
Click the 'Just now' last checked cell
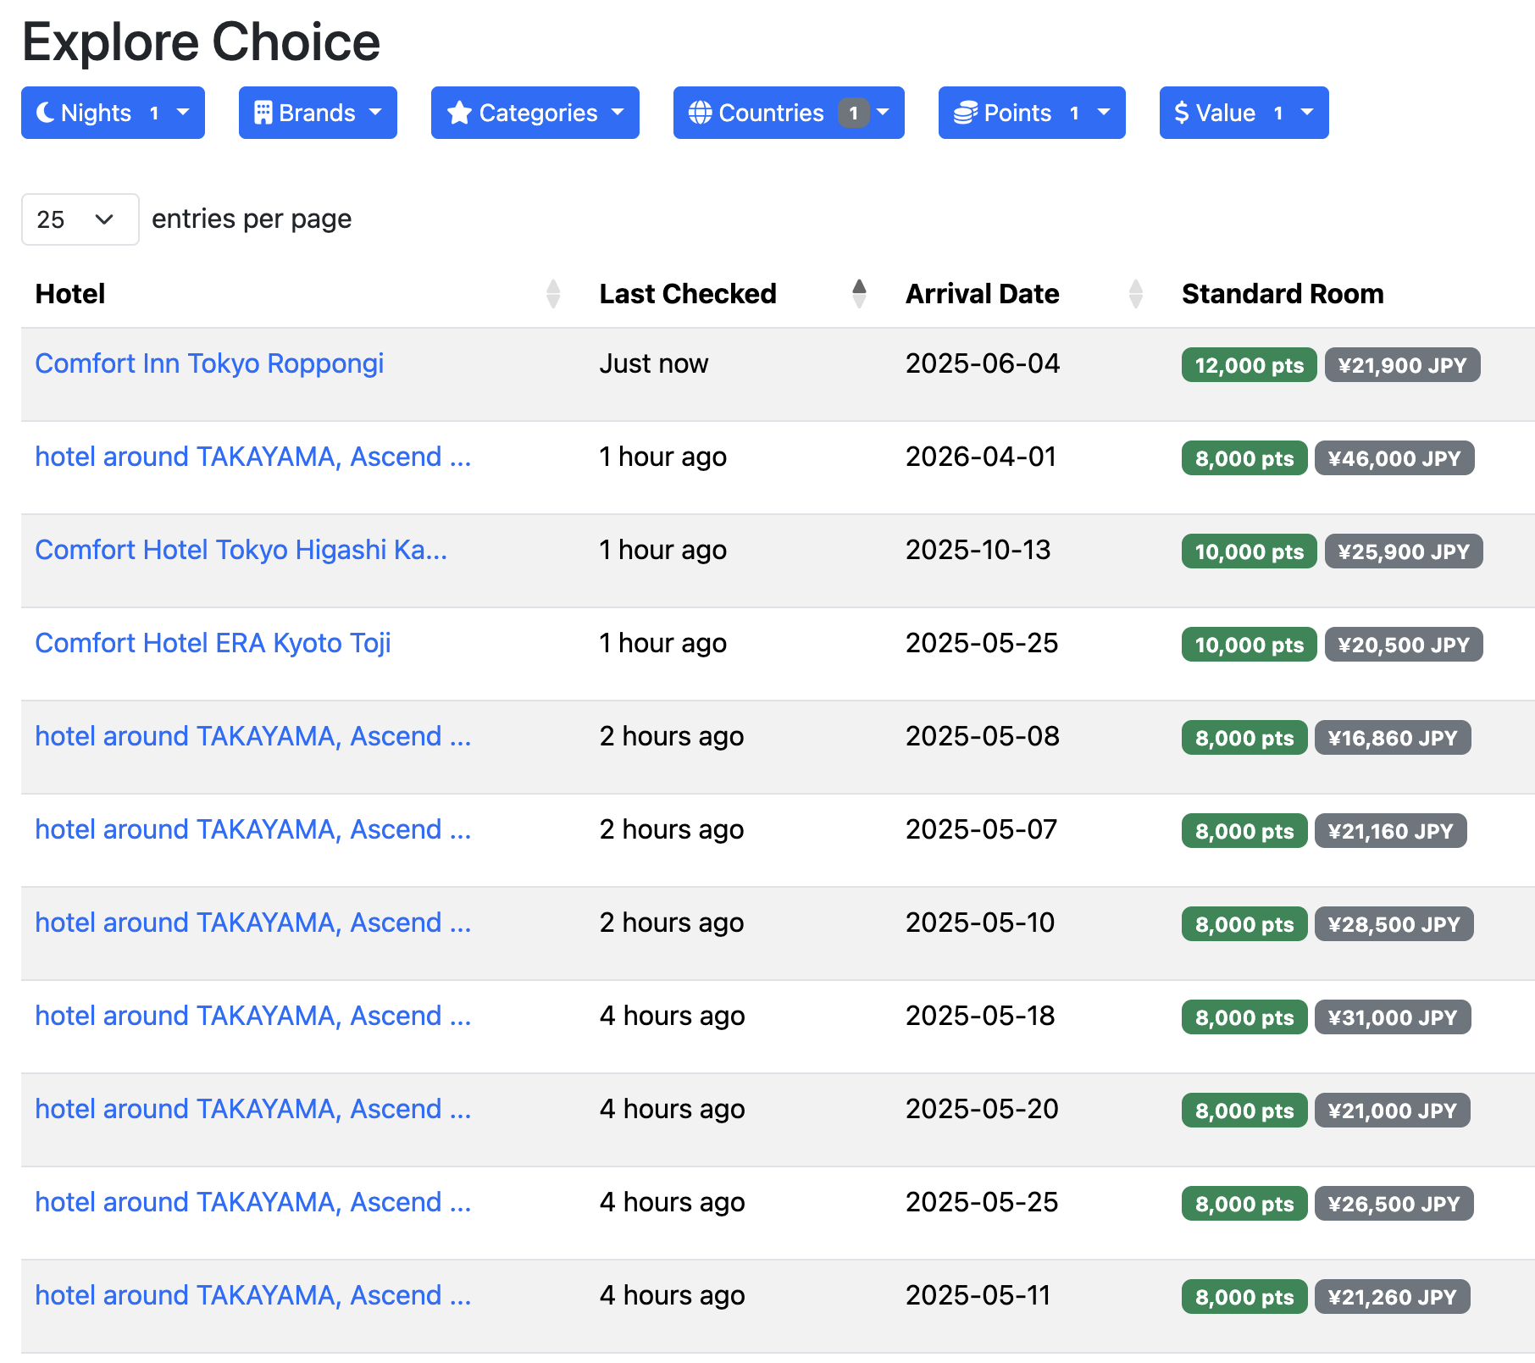pyautogui.click(x=653, y=363)
